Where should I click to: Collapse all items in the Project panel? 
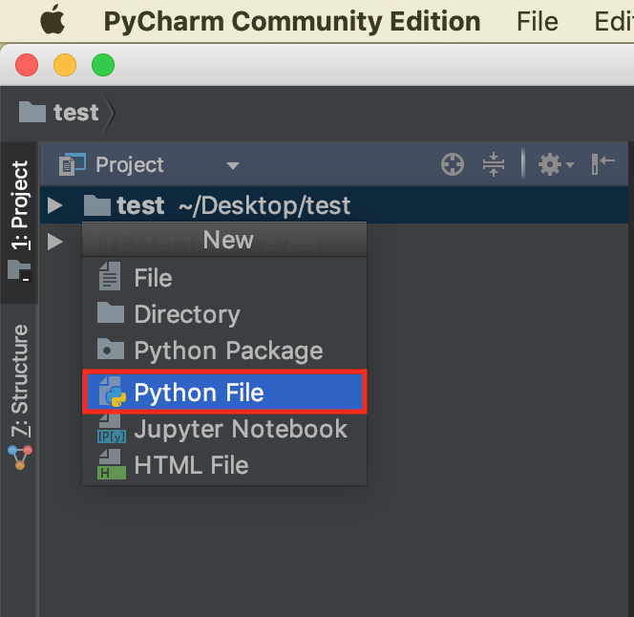(493, 165)
